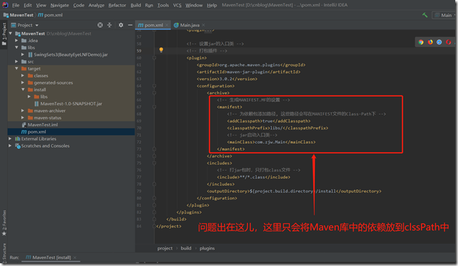Open the Edit menu
The image size is (458, 266).
point(28,6)
